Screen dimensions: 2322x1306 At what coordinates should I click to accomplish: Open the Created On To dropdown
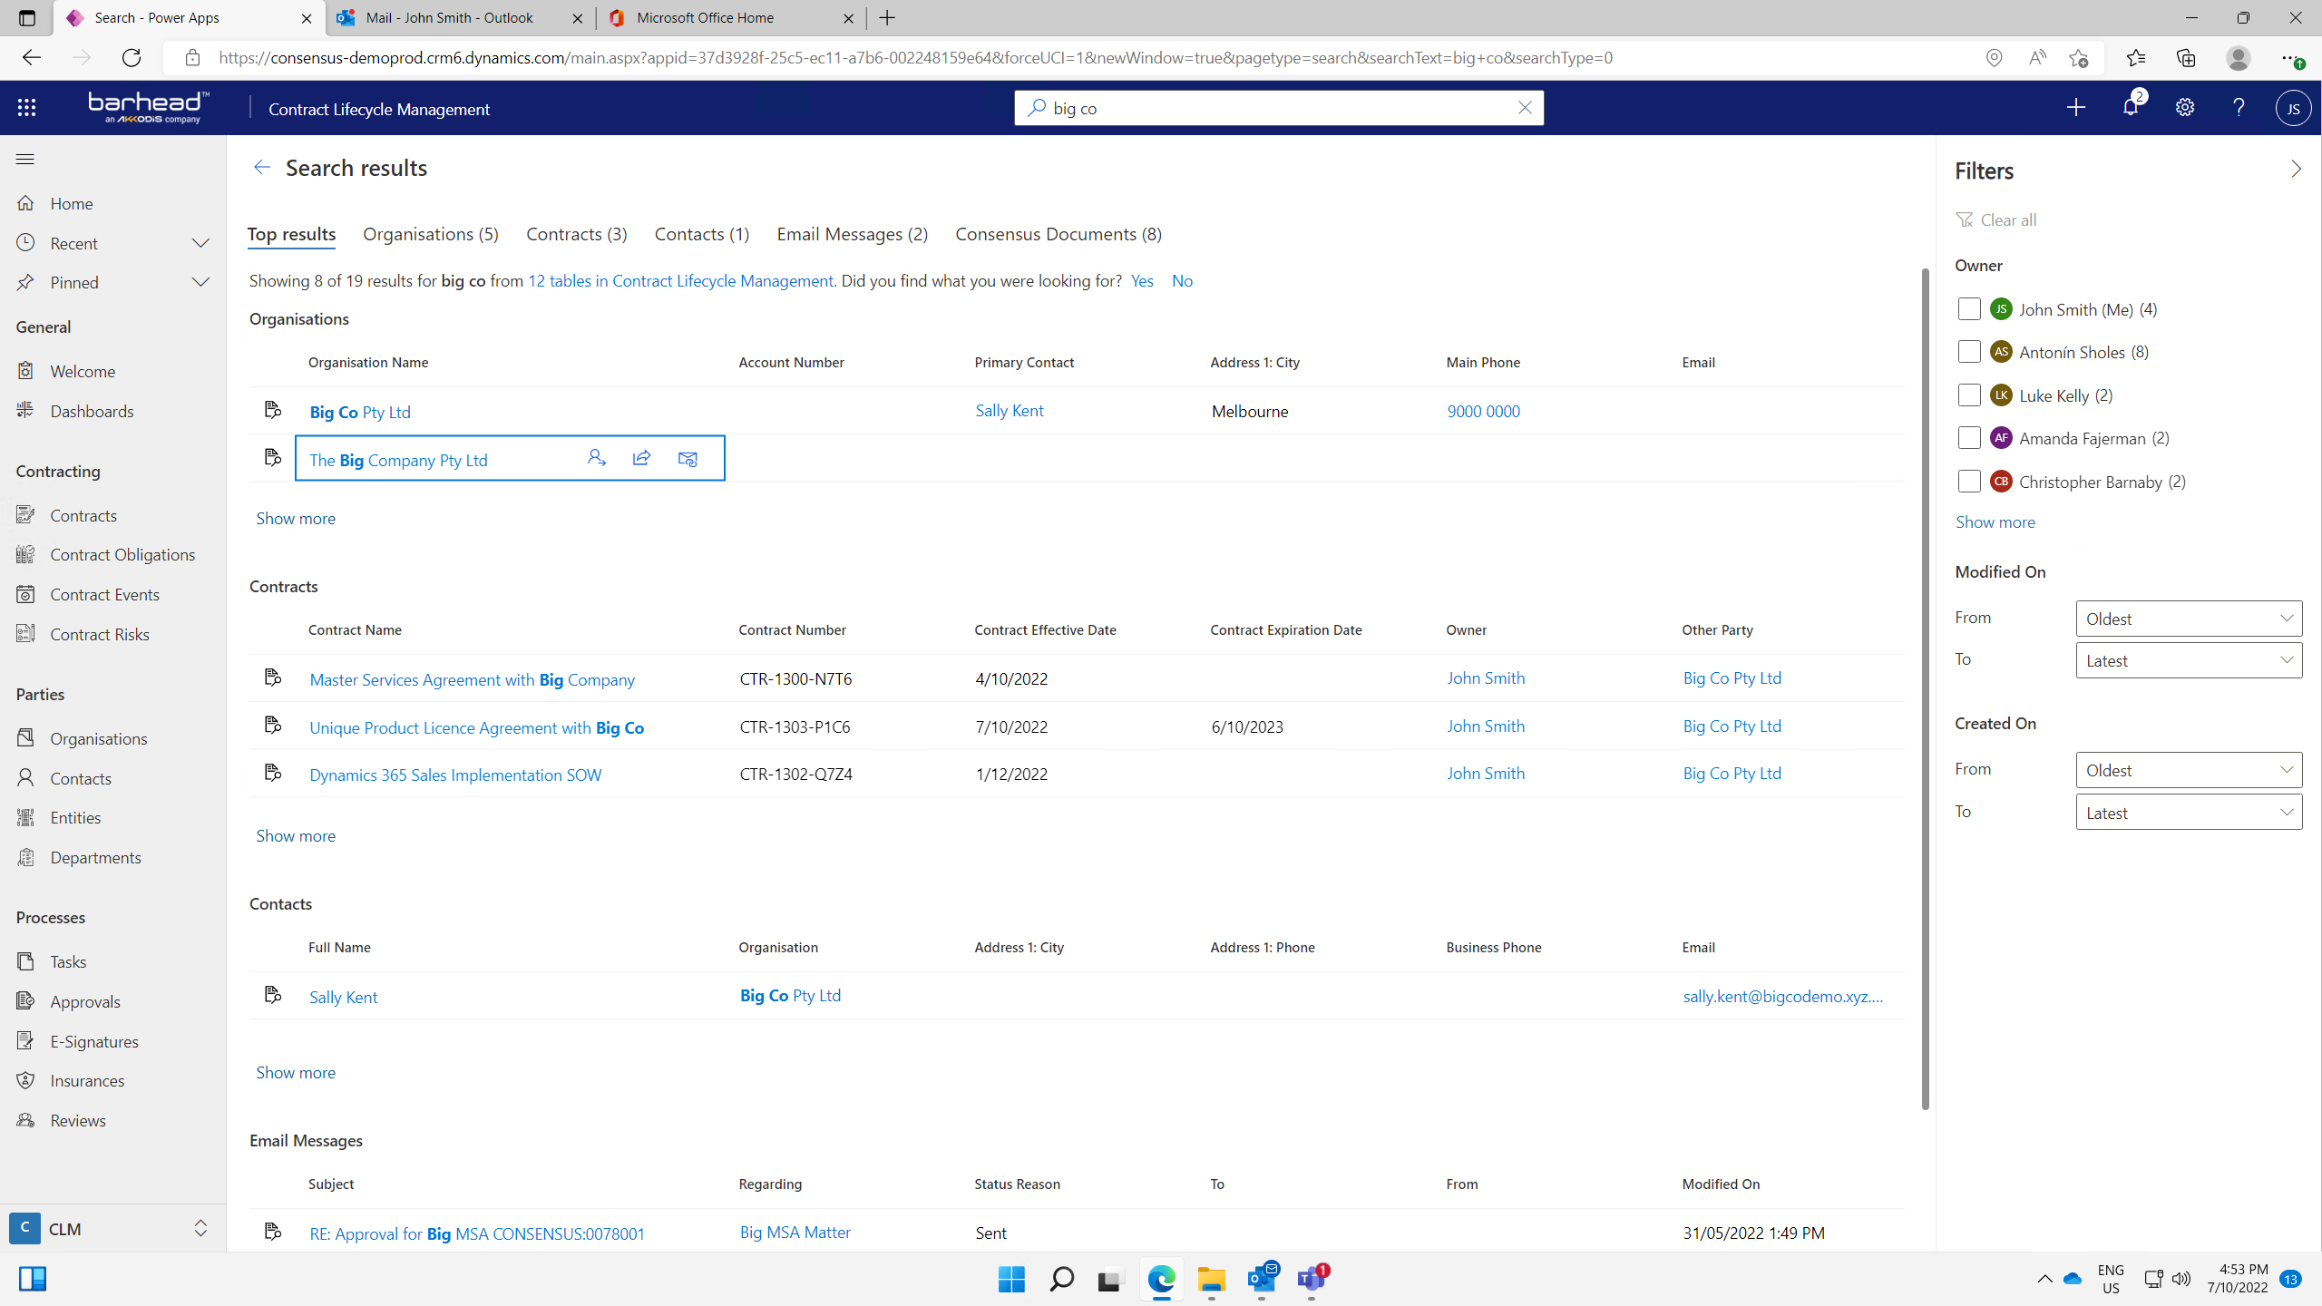[2188, 813]
